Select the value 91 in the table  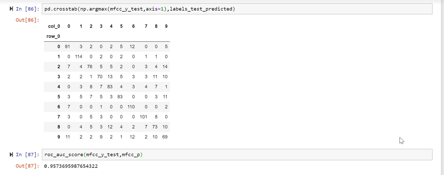(x=68, y=47)
